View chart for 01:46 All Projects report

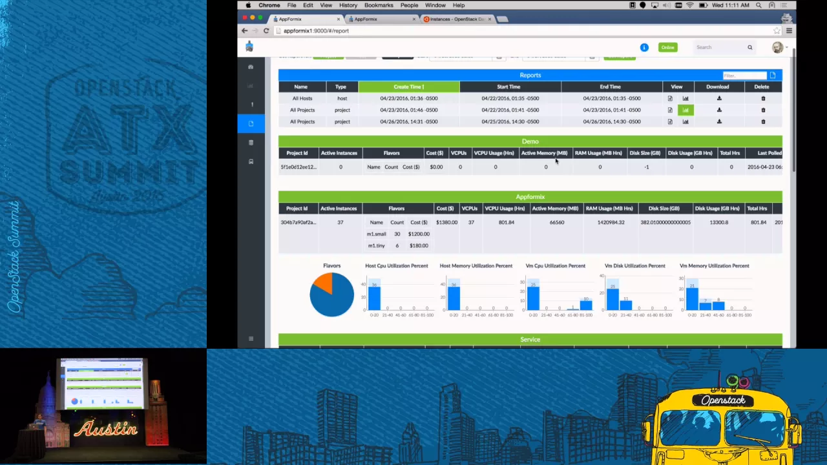pos(686,110)
